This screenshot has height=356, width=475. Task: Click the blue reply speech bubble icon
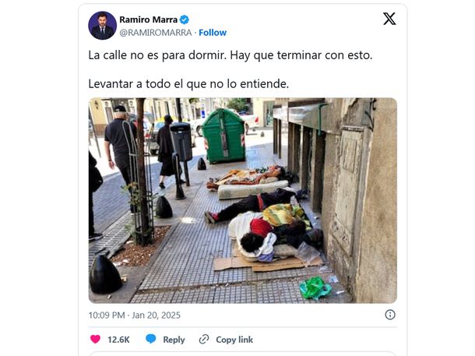pos(150,339)
